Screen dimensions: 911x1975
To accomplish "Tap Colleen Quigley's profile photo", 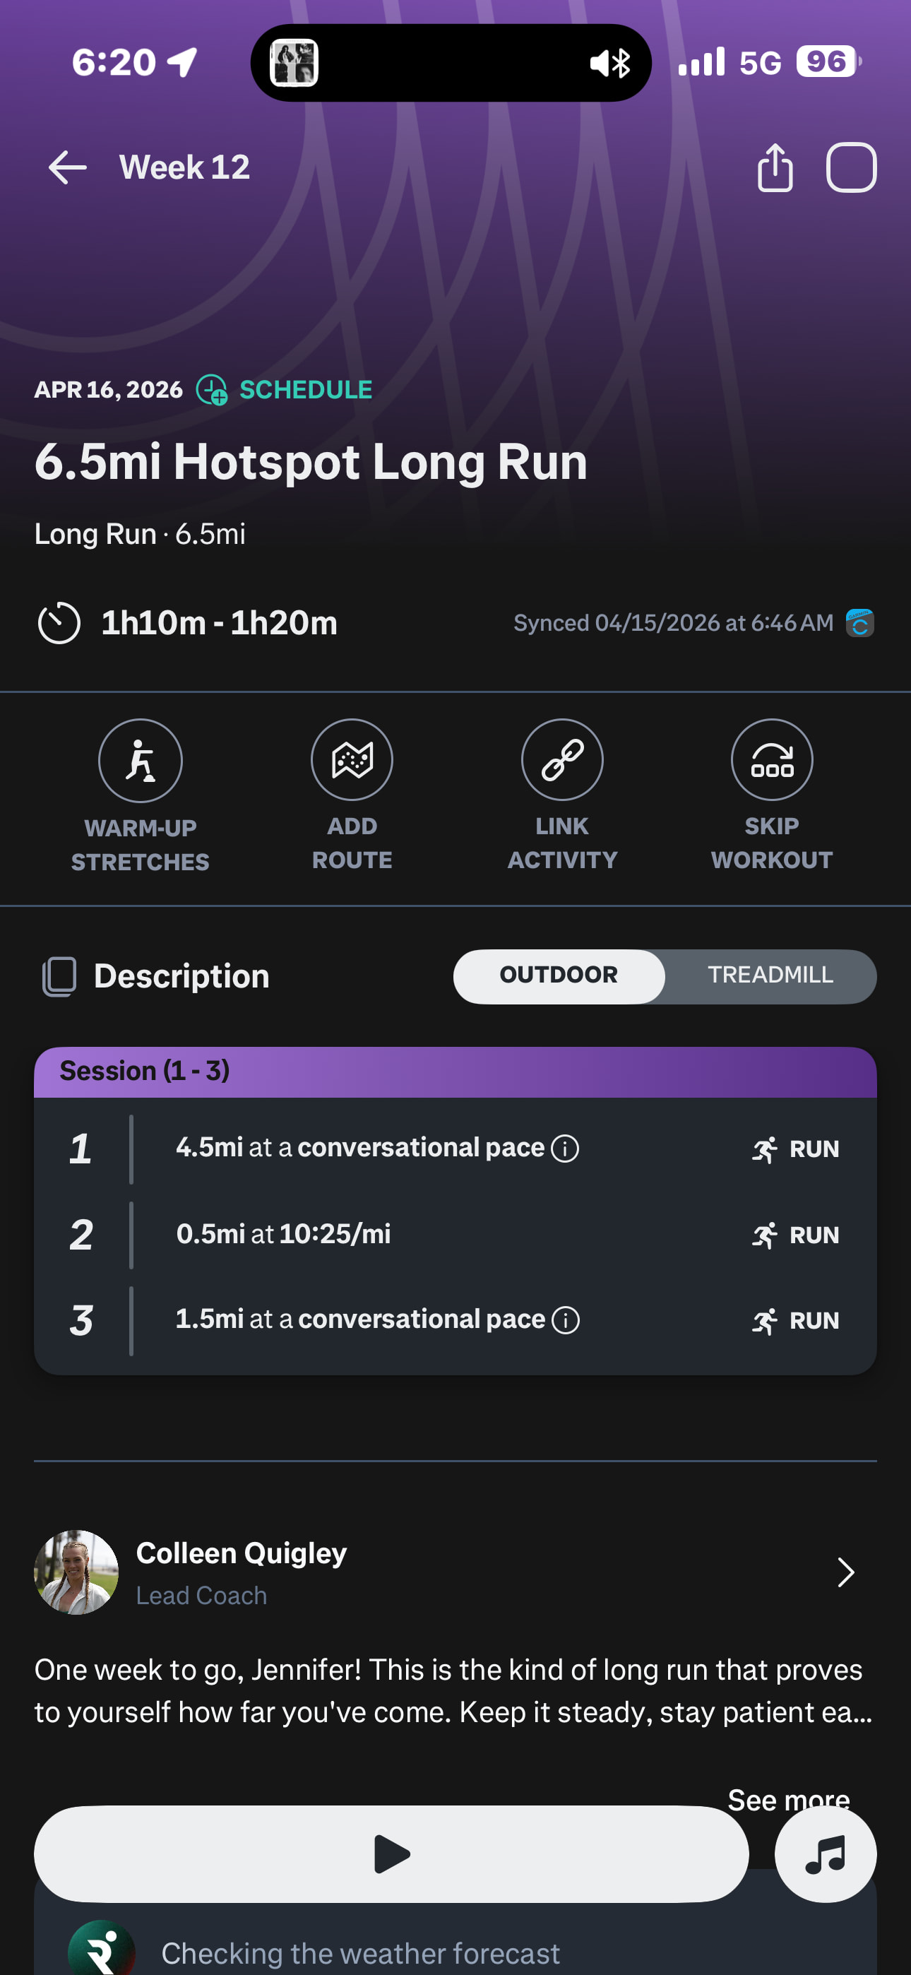I will click(76, 1572).
